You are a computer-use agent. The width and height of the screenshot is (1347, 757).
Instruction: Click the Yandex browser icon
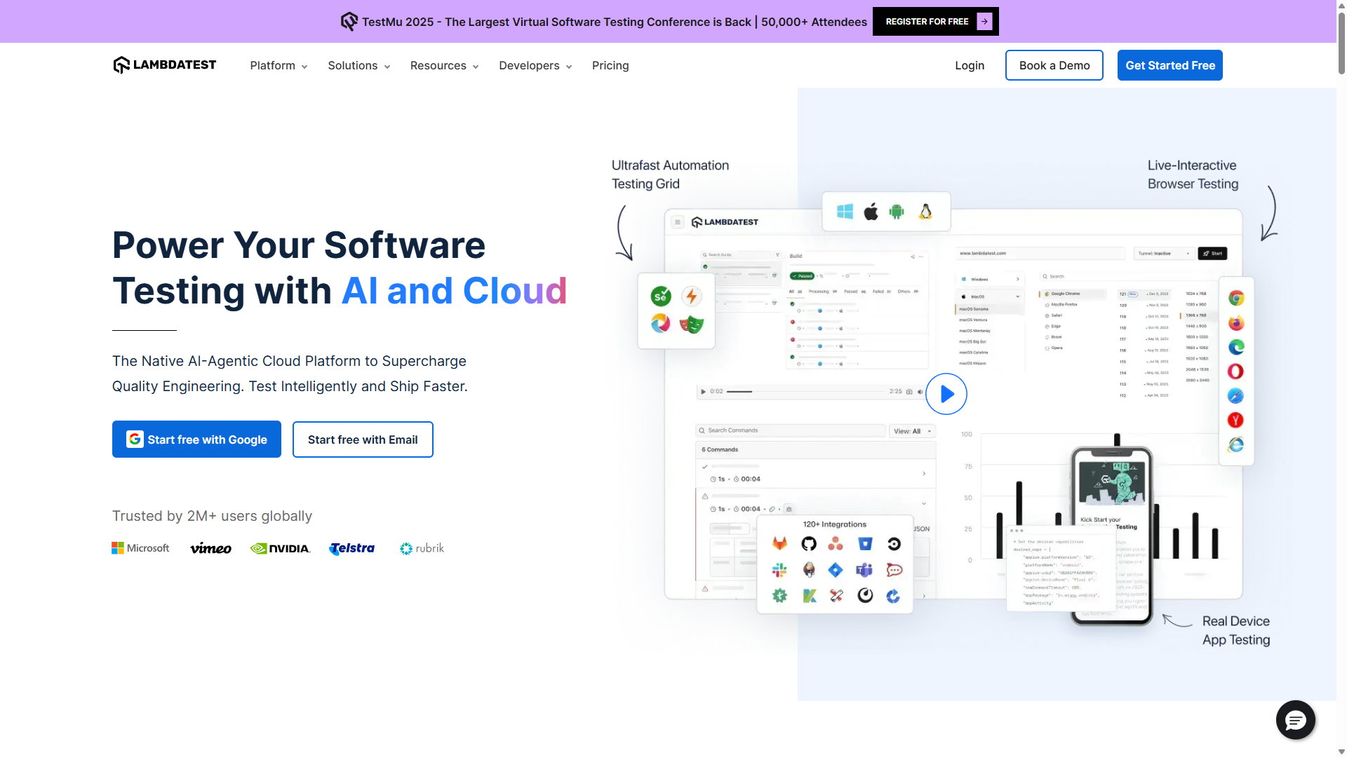pyautogui.click(x=1236, y=420)
